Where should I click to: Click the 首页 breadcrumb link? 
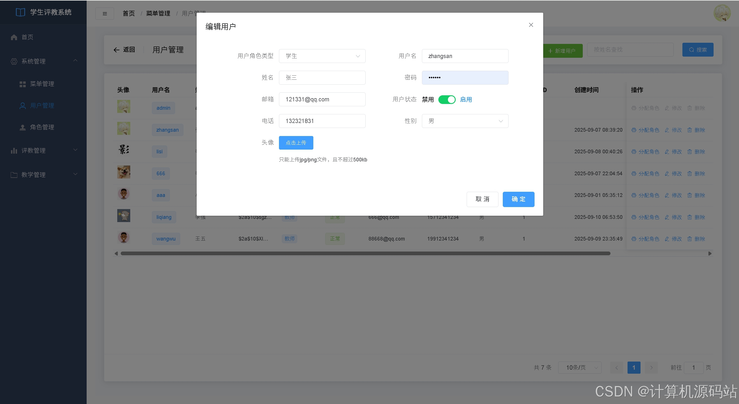coord(129,14)
